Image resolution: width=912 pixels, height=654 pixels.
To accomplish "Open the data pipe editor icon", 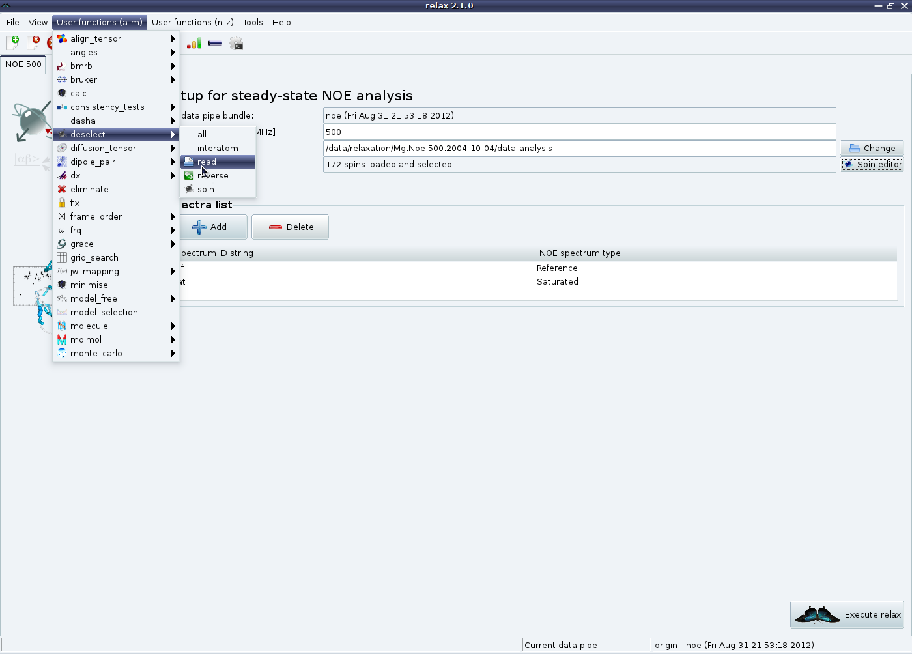I will pos(215,44).
